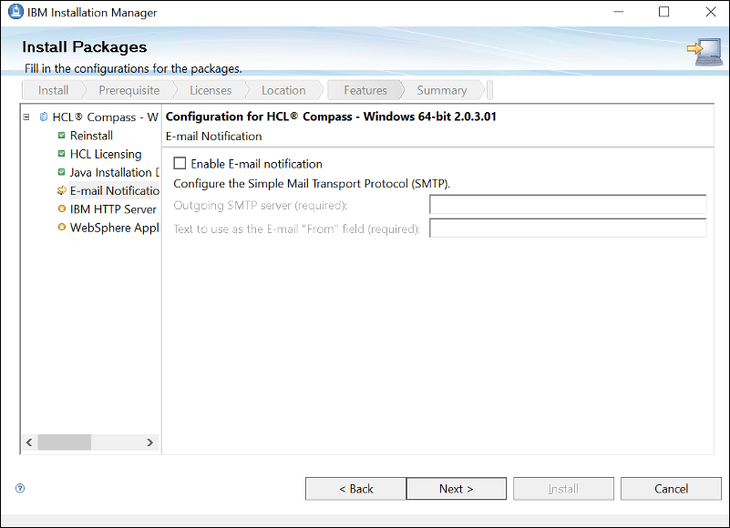Select Reinstall in the configuration tree

click(x=91, y=136)
